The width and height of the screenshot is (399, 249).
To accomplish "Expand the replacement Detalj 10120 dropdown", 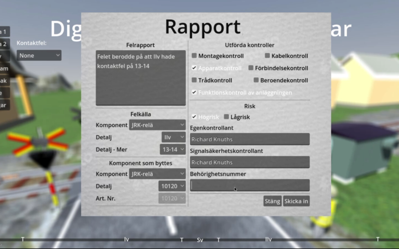I will pos(172,186).
